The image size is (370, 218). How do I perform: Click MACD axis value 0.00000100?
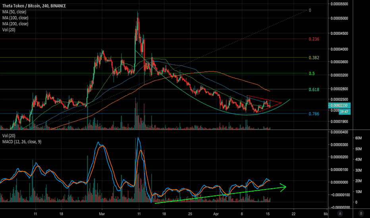coord(339,170)
